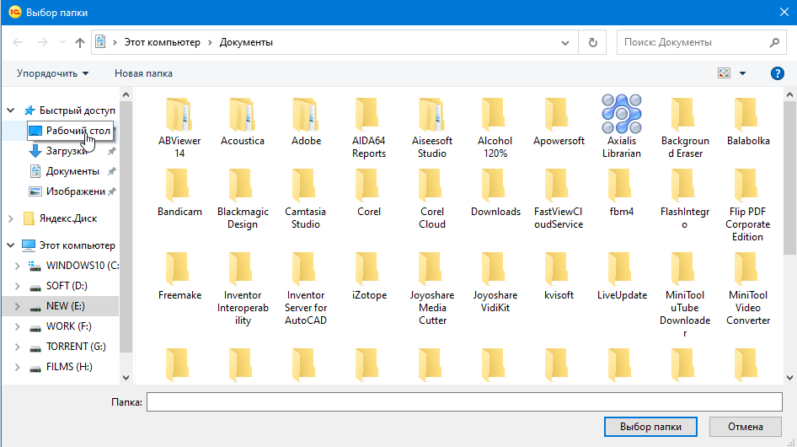The height and width of the screenshot is (447, 797).
Task: Click the search magnifier icon
Action: tap(774, 42)
